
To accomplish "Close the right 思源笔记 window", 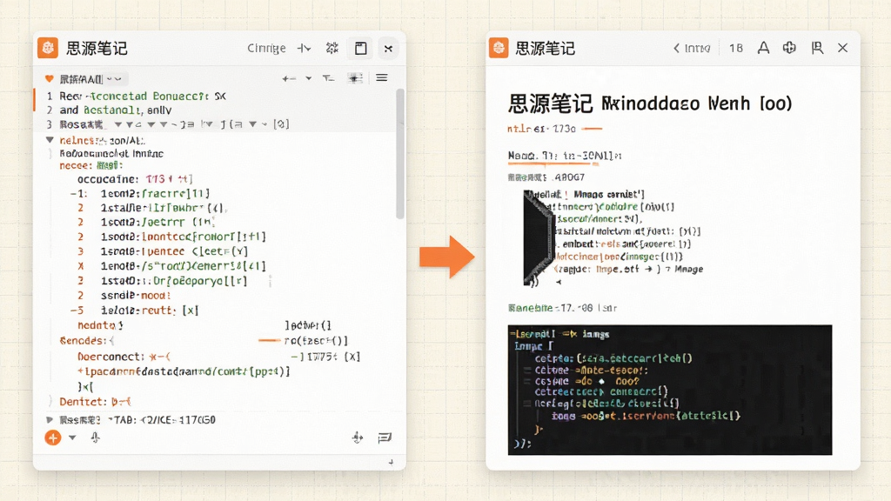I will point(842,48).
